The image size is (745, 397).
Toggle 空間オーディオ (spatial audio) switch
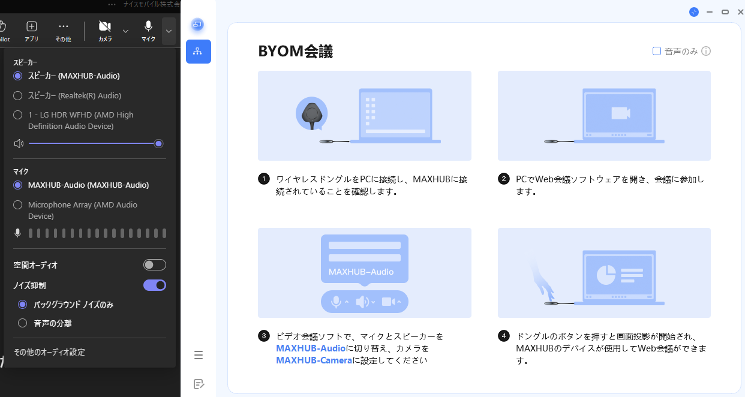[155, 264]
